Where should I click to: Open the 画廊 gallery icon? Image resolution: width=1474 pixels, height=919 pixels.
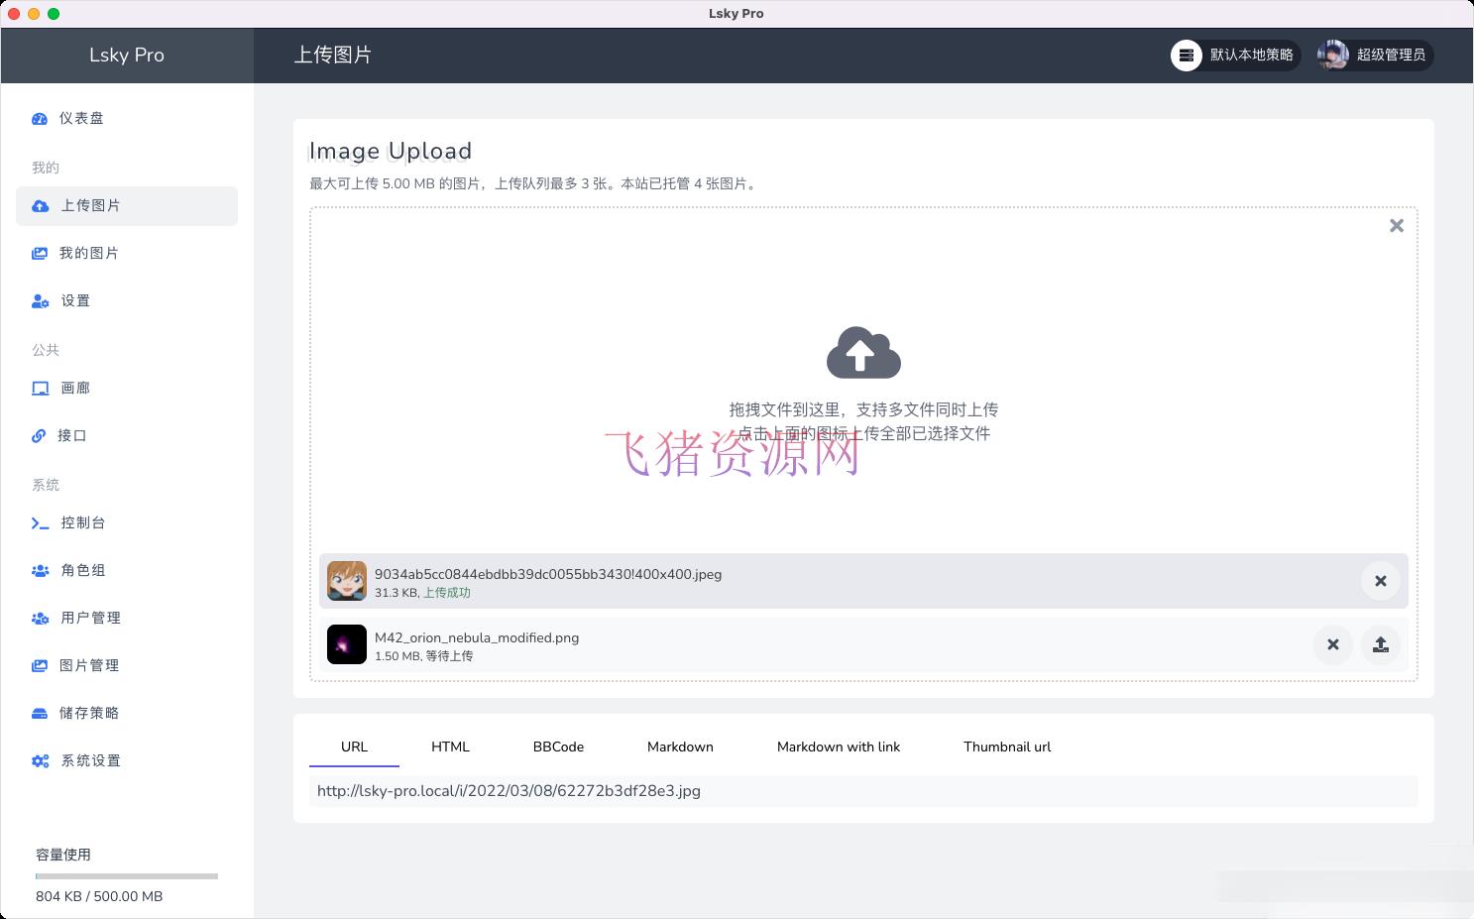pyautogui.click(x=41, y=388)
